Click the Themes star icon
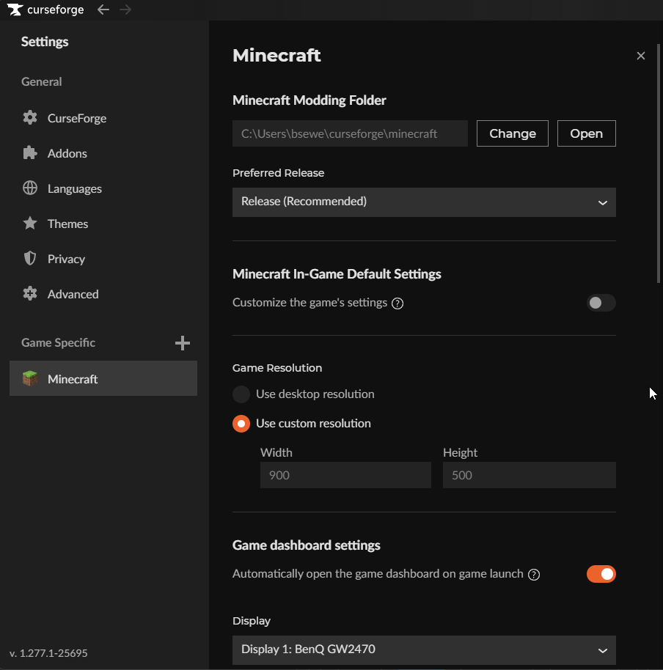The height and width of the screenshot is (670, 663). (x=30, y=223)
